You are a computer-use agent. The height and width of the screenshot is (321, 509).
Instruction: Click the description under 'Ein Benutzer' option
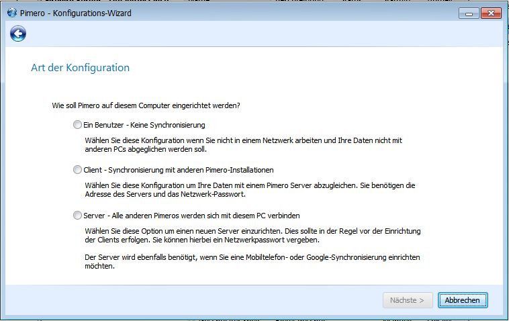coord(246,145)
